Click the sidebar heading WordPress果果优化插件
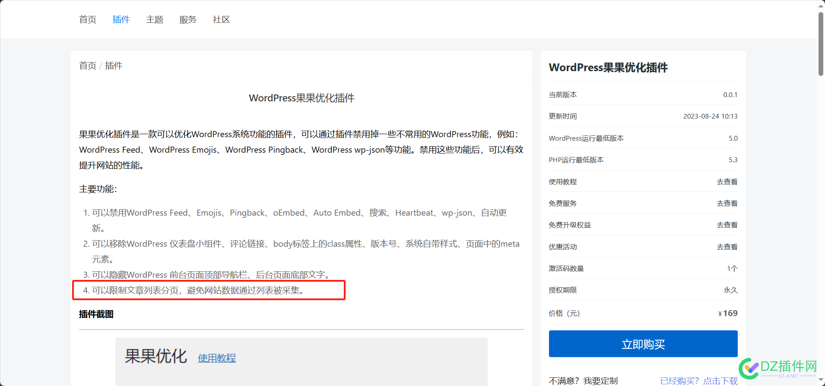825x386 pixels. (608, 67)
